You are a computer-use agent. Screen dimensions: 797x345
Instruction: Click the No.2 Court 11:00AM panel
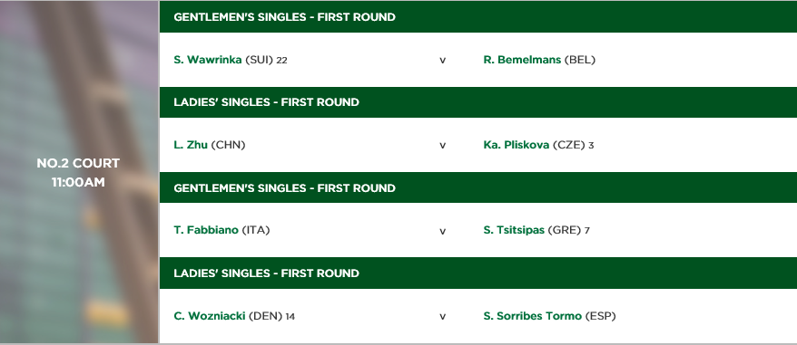point(79,172)
